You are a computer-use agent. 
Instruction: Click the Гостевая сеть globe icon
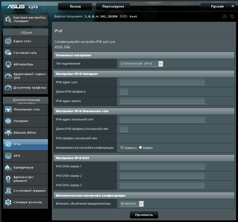tap(8, 53)
